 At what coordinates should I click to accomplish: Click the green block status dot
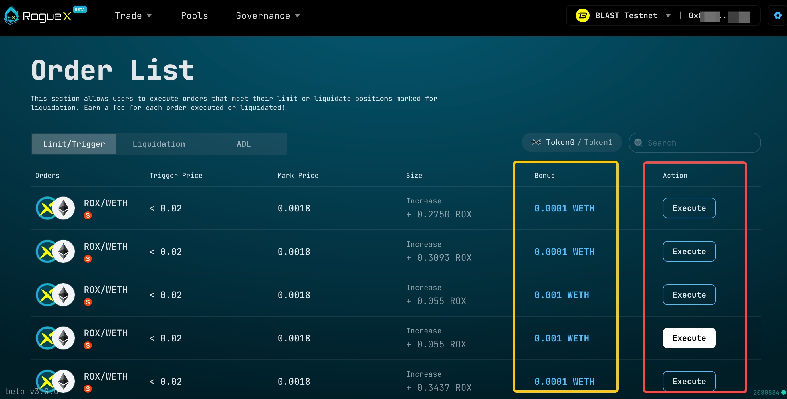point(783,392)
